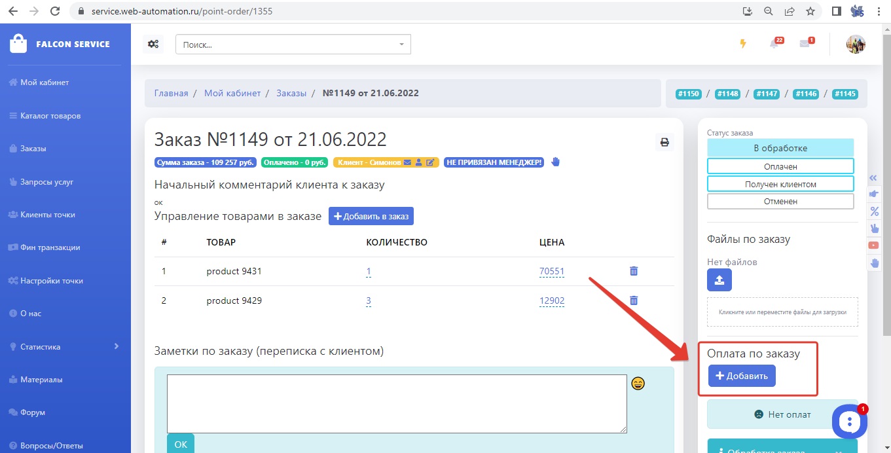Click the gears settings icon near search
The image size is (891, 453).
tap(153, 44)
